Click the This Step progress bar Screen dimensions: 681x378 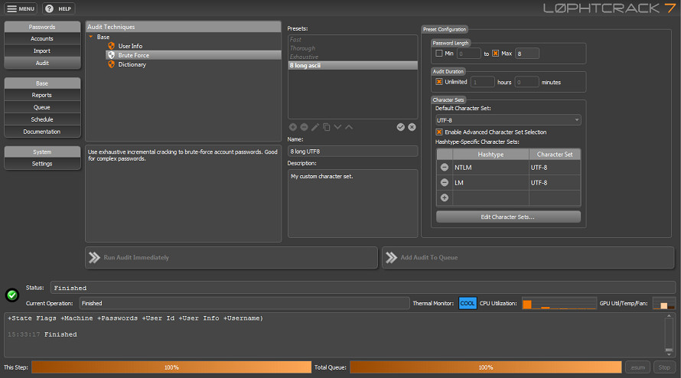(x=171, y=367)
